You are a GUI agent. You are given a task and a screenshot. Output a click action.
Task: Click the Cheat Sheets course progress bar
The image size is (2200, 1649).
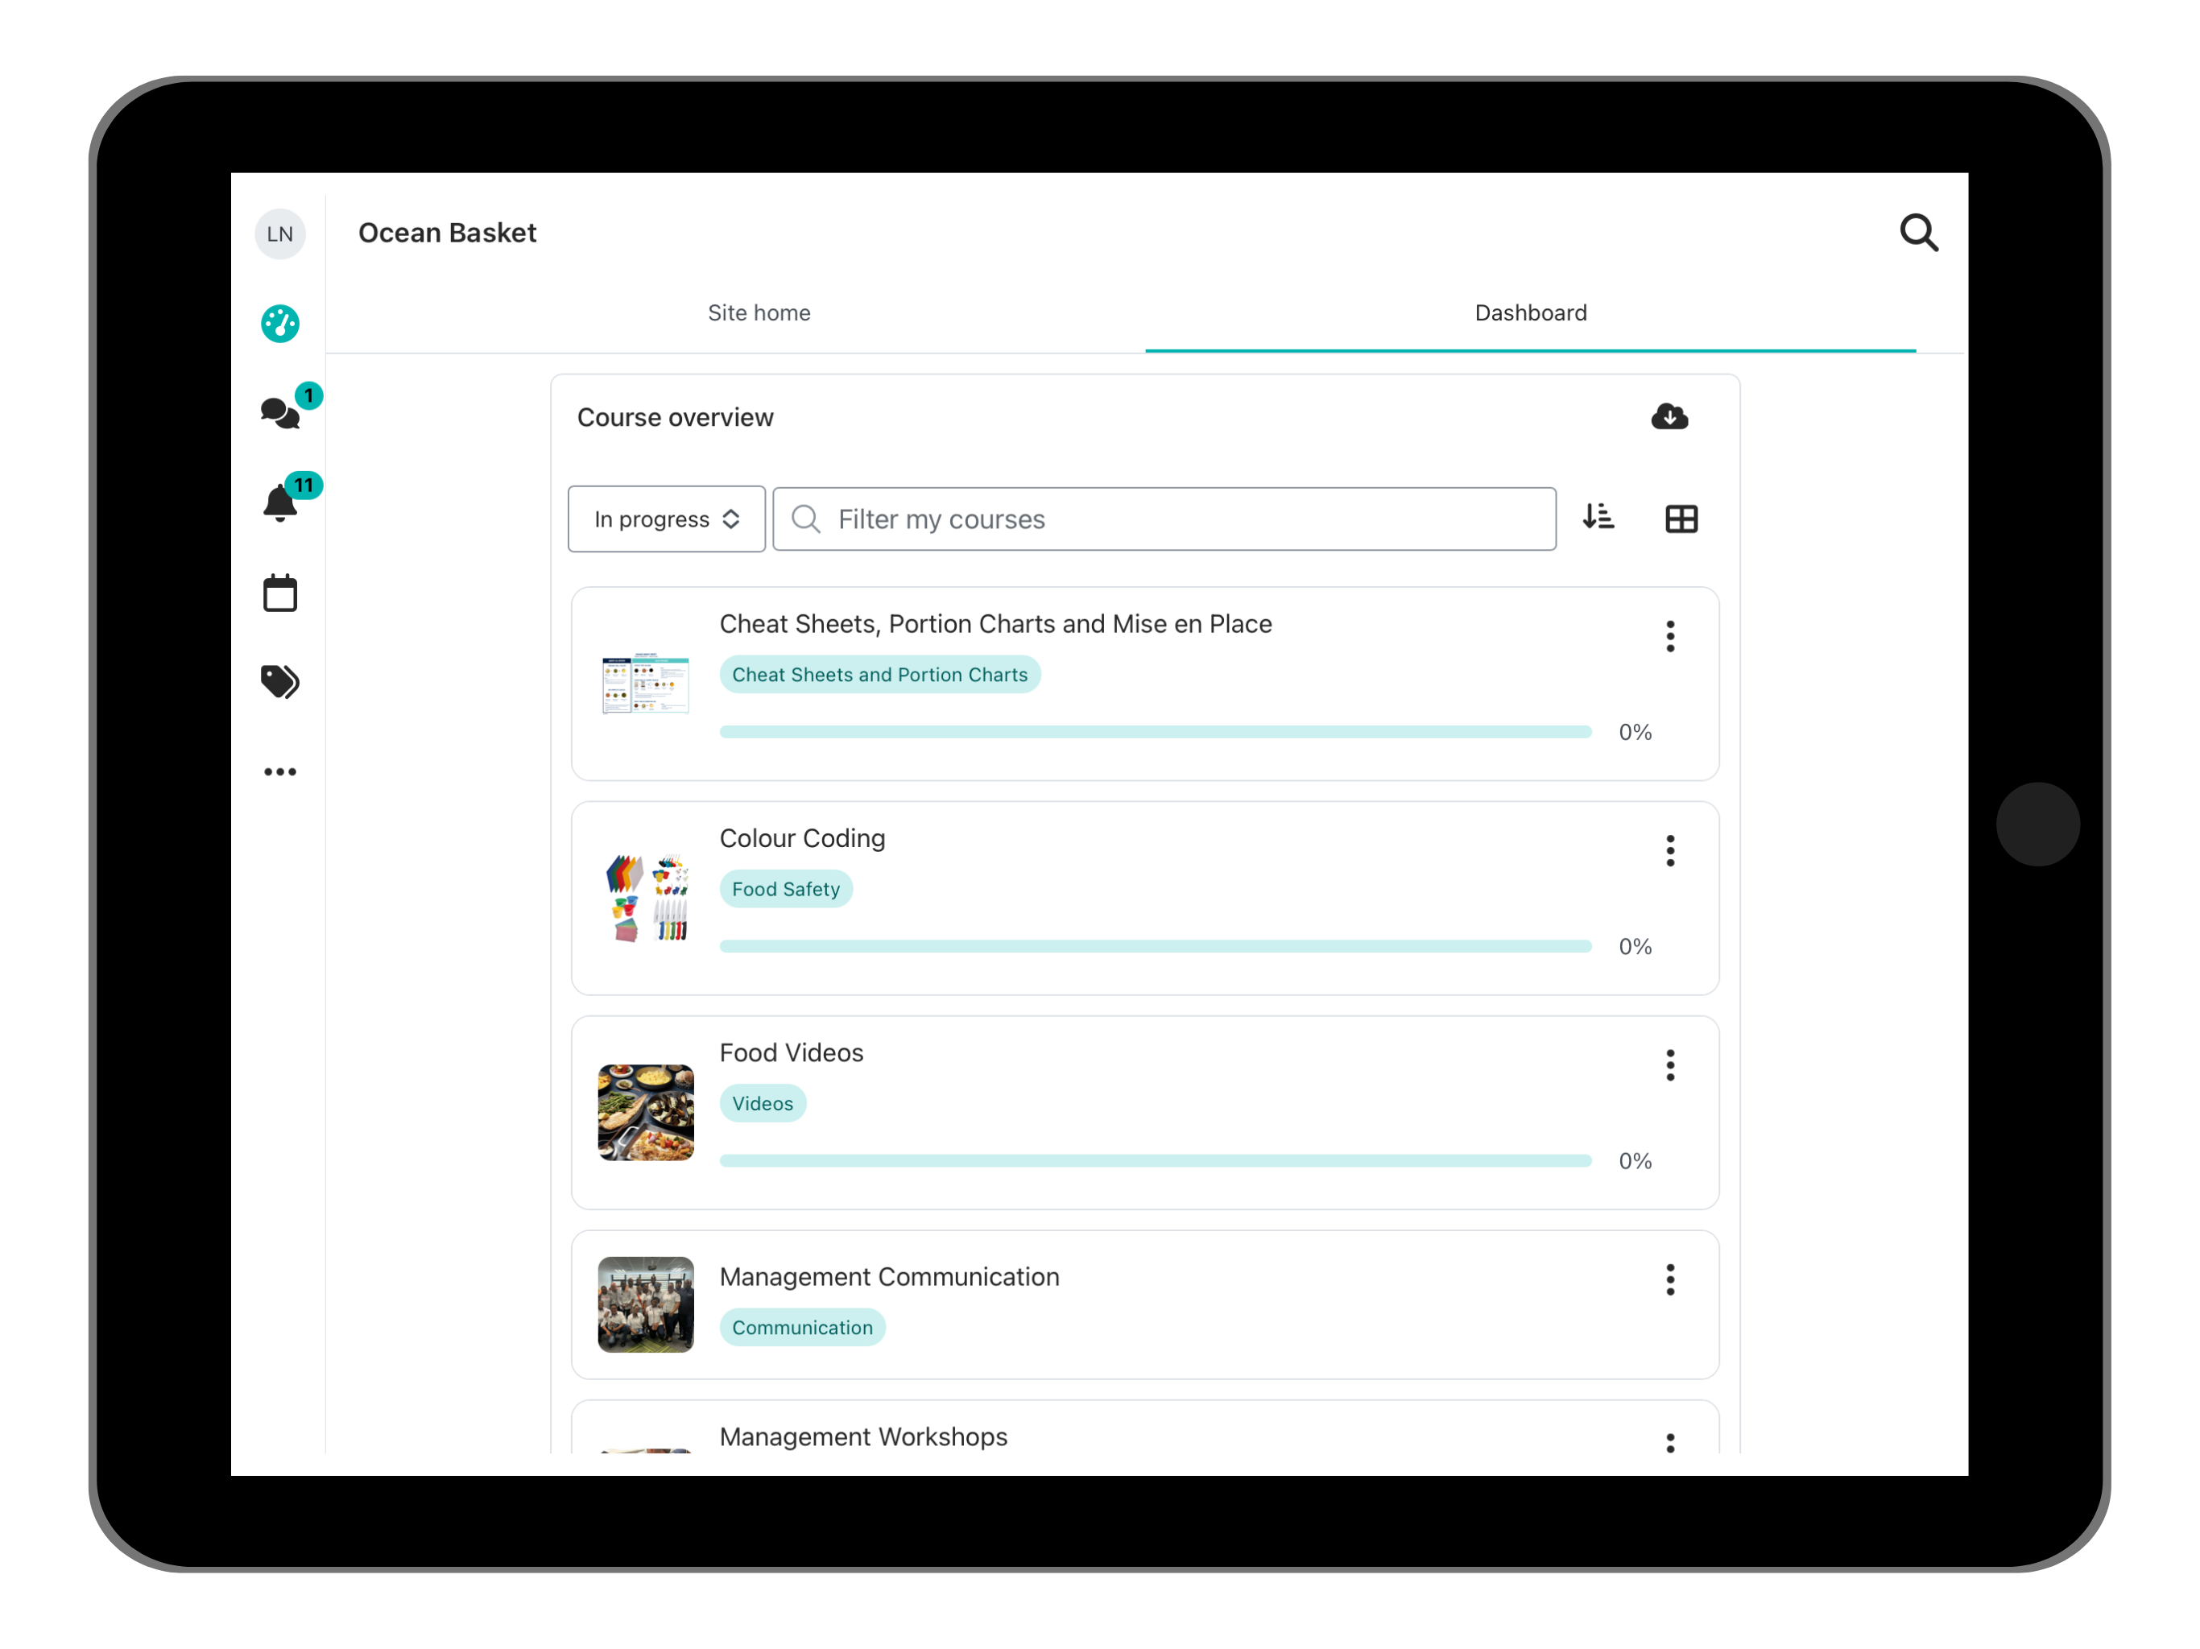[x=1156, y=732]
